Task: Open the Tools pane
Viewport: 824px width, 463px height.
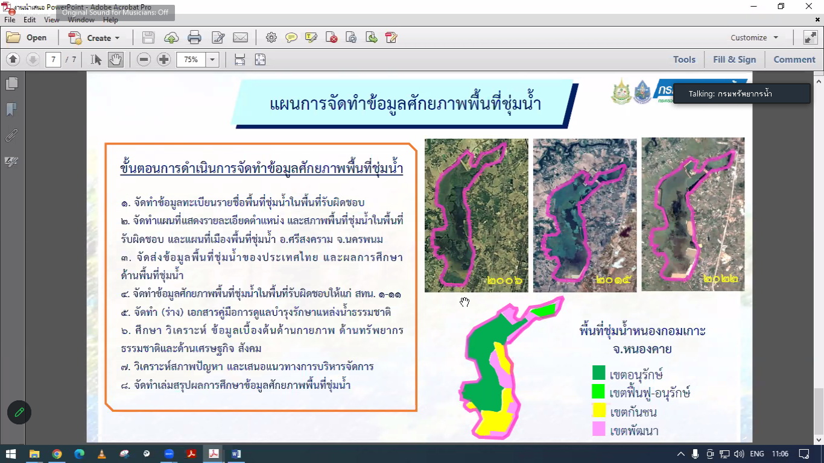Action: point(684,60)
